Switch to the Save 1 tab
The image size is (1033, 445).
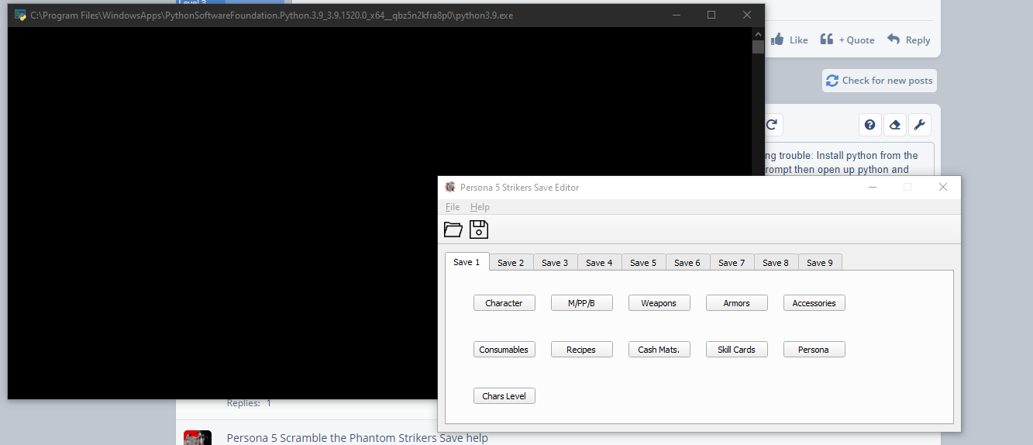tap(467, 262)
